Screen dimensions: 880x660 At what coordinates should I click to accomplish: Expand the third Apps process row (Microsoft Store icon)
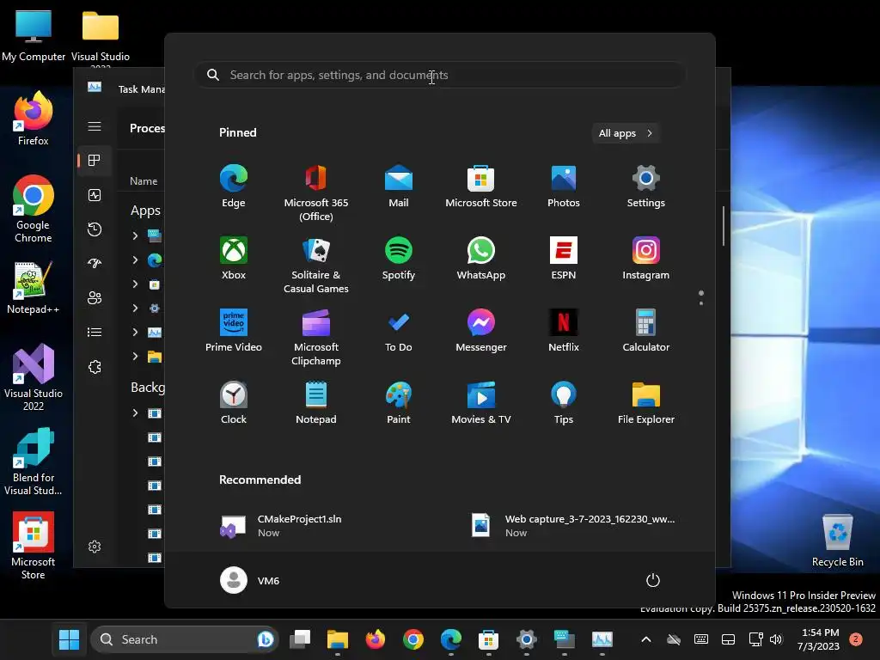pos(135,284)
